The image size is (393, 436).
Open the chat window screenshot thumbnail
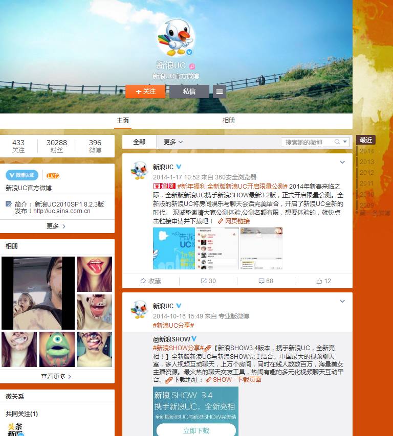(261, 248)
